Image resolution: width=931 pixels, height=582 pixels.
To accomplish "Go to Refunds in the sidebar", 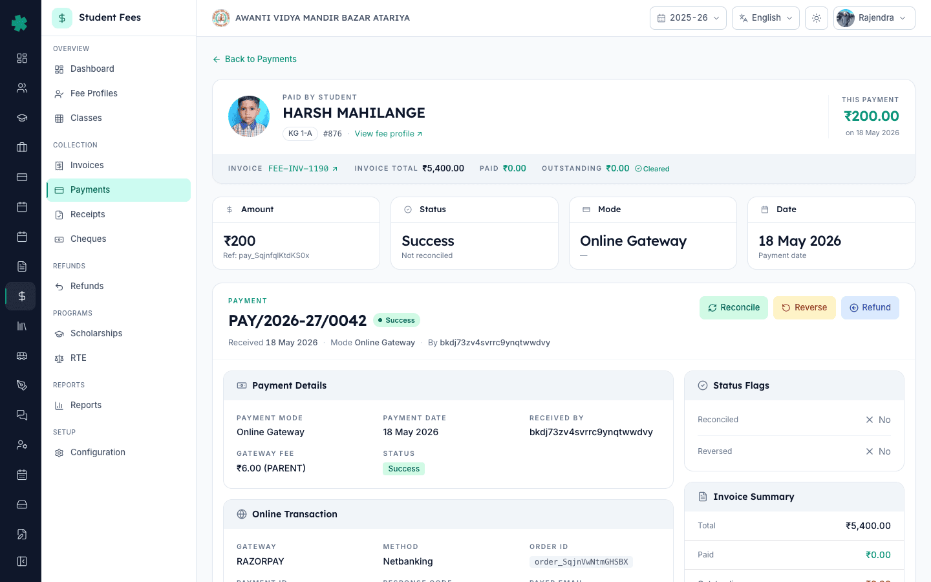I will tap(118, 286).
